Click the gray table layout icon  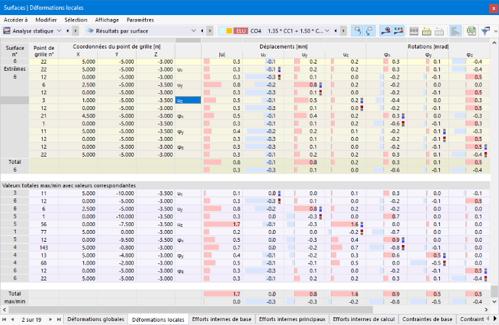point(414,31)
